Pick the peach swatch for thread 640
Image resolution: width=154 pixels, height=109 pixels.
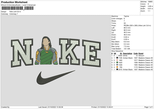[118, 60]
